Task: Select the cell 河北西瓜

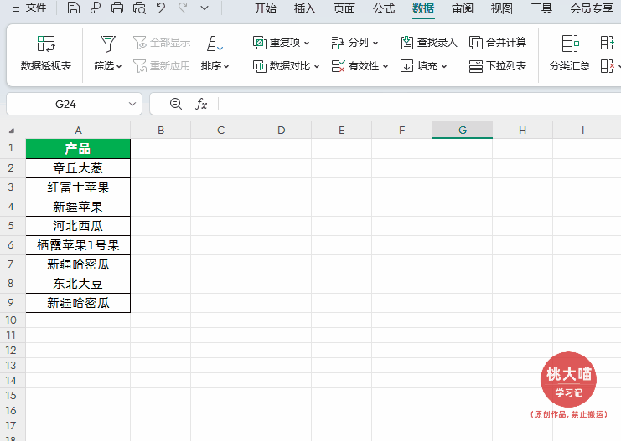Action: [78, 226]
